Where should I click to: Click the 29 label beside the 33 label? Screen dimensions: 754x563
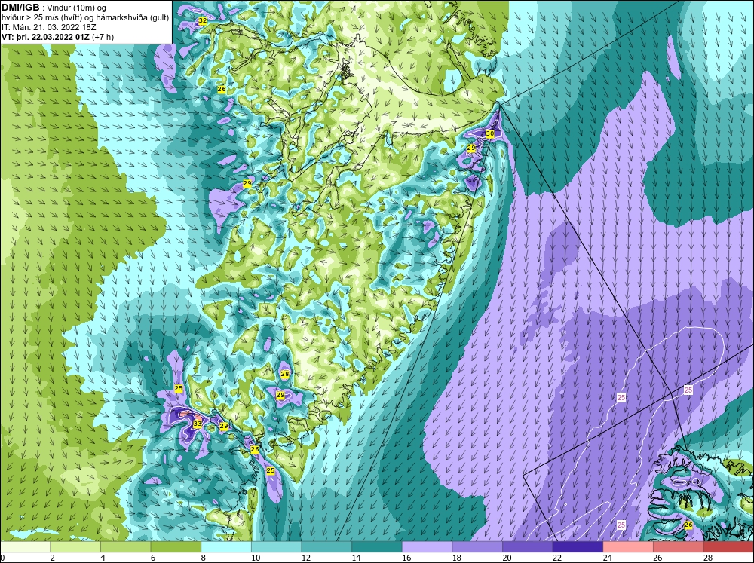tap(224, 426)
